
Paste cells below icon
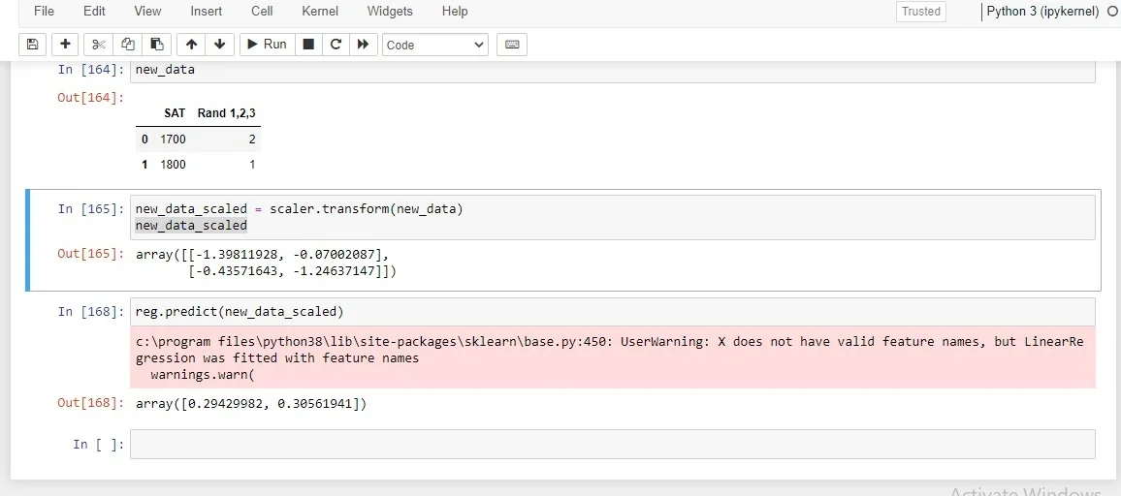coord(156,45)
